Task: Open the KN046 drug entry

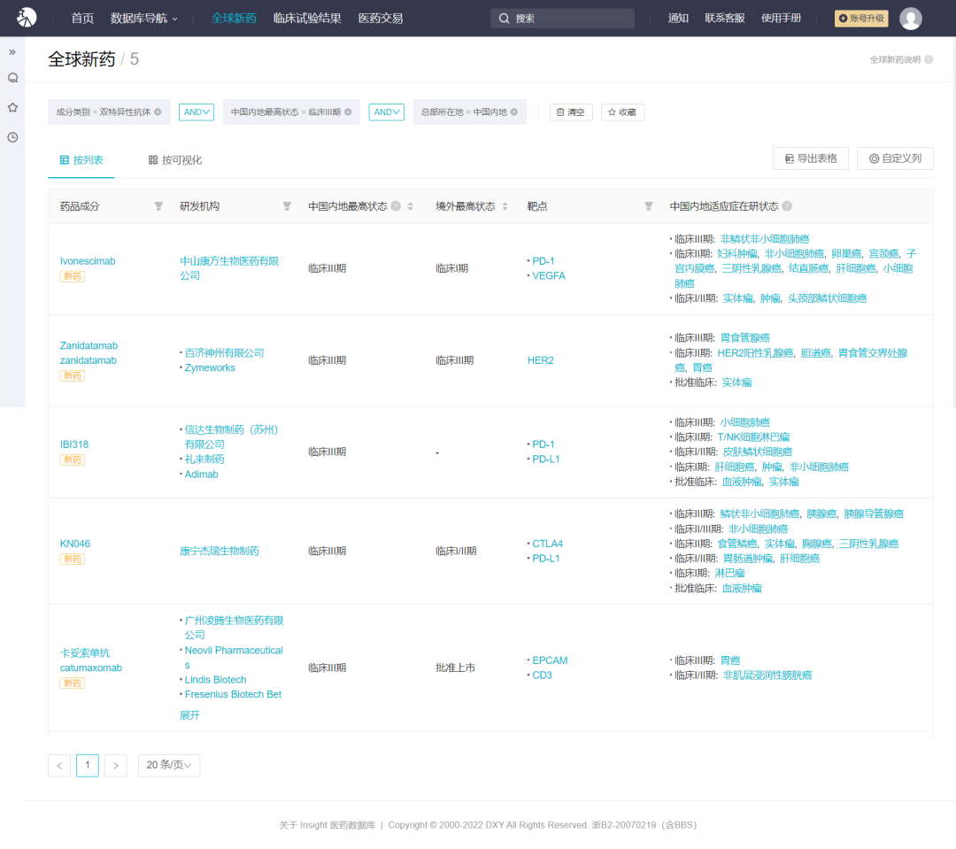Action: (75, 544)
